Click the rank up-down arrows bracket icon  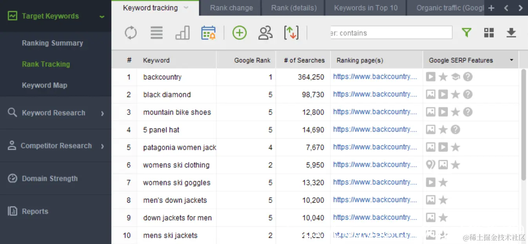(291, 33)
